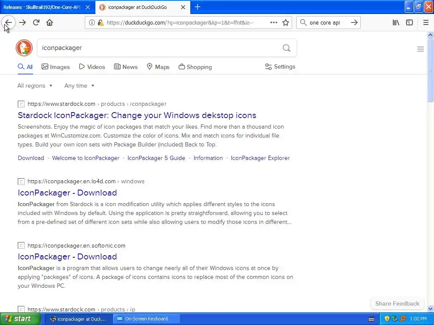Open the lo4d IconPackager - Download result
Viewport: 434px width, 325px height.
67,193
